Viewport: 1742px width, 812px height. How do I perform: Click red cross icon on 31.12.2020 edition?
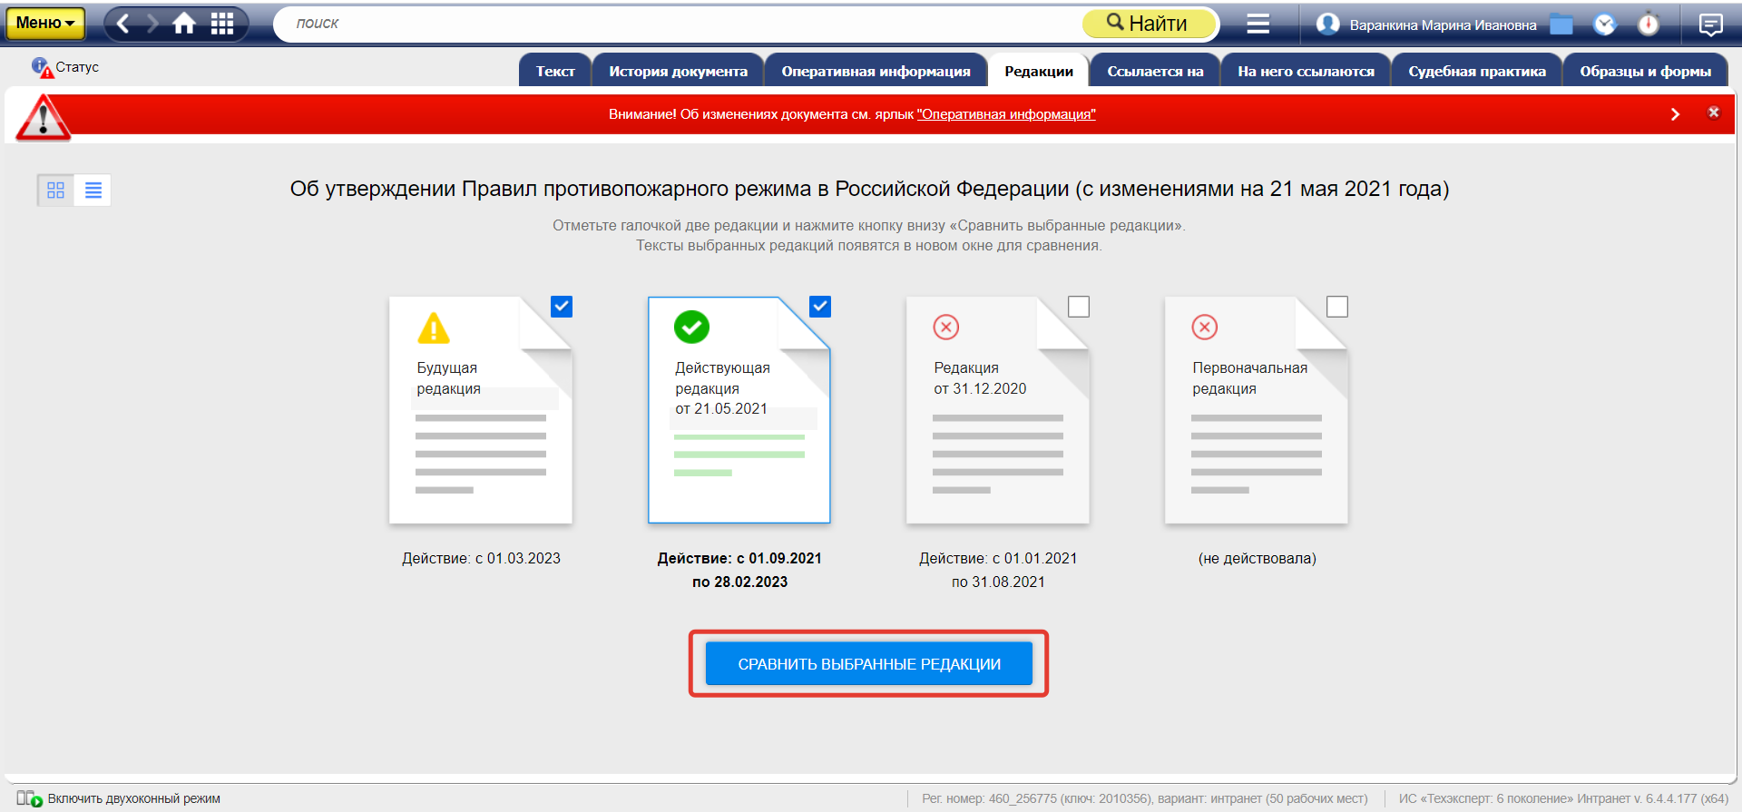click(x=946, y=327)
